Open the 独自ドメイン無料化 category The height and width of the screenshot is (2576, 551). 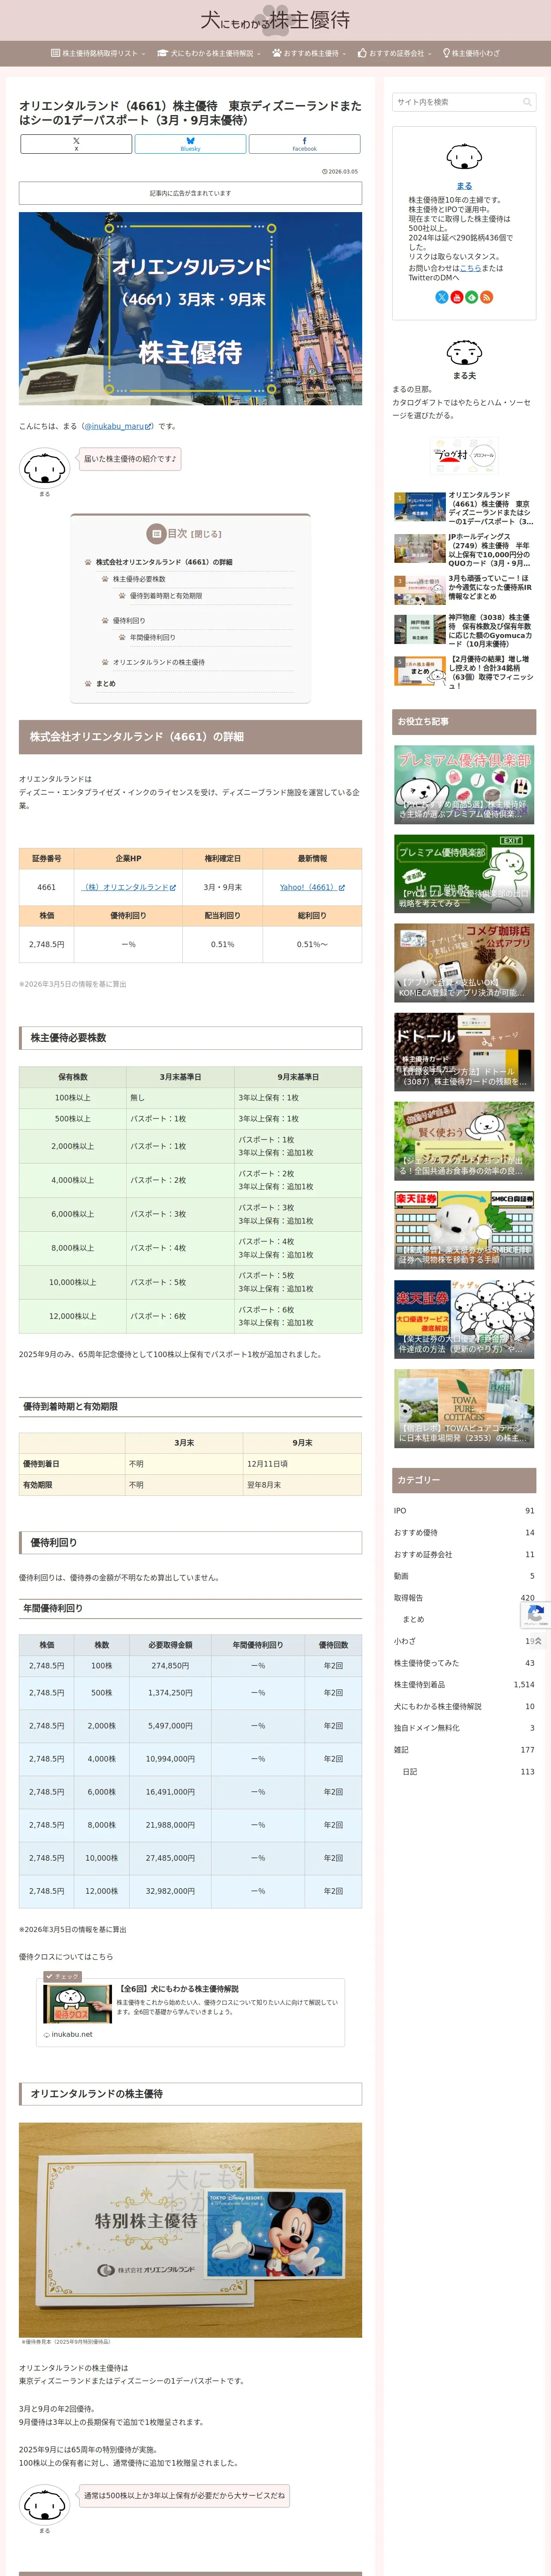pos(464,1728)
